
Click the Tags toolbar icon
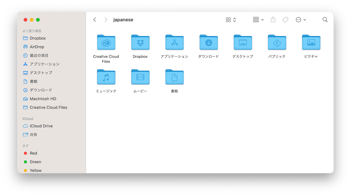click(285, 20)
